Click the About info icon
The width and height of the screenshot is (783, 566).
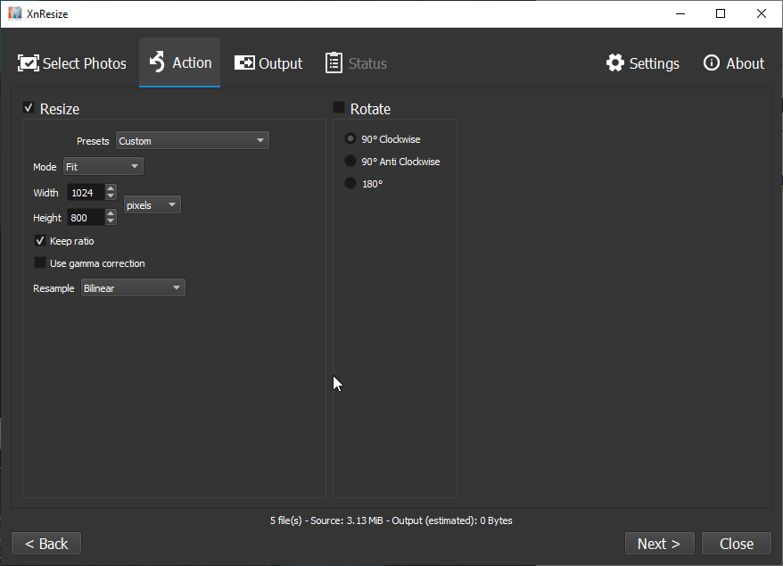coord(712,63)
